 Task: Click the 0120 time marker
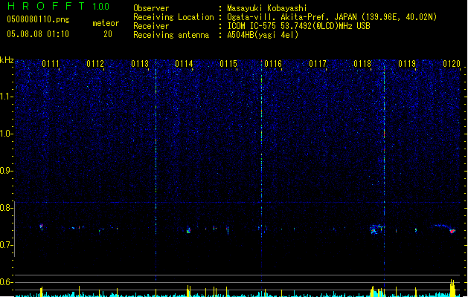452,64
